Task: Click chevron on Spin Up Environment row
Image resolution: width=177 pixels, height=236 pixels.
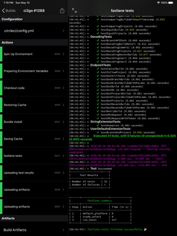Action: click(63, 54)
